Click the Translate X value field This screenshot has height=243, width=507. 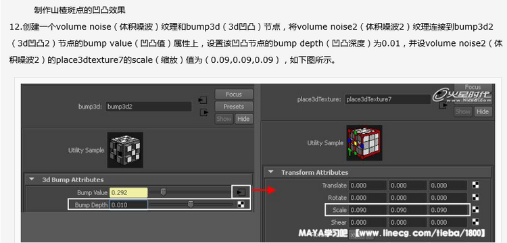[x=368, y=185]
